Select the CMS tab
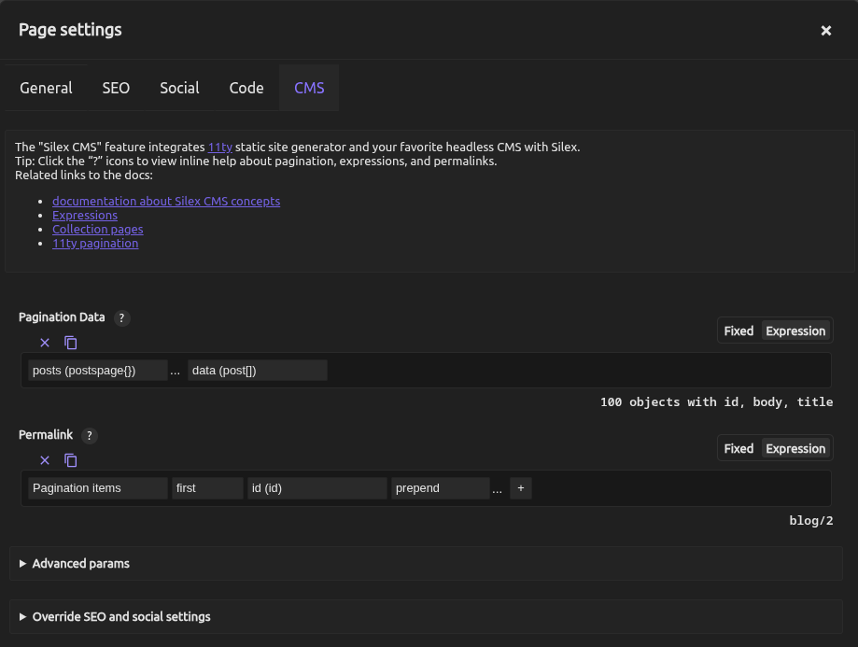 click(x=309, y=88)
